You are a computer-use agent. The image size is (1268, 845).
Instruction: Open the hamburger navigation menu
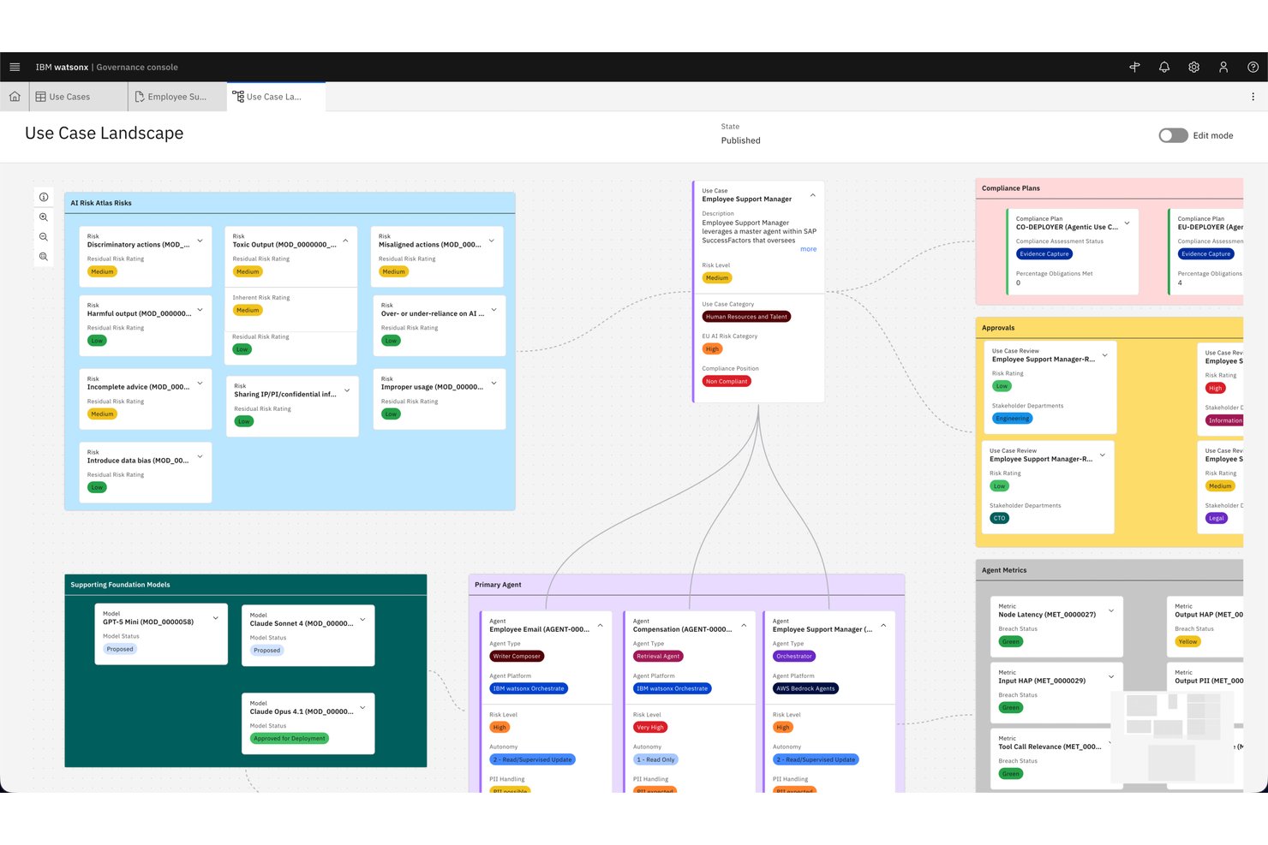[15, 67]
